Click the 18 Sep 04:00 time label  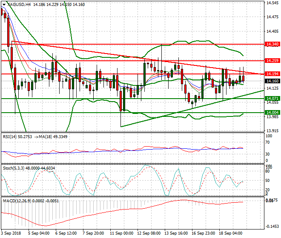pyautogui.click(x=231, y=233)
